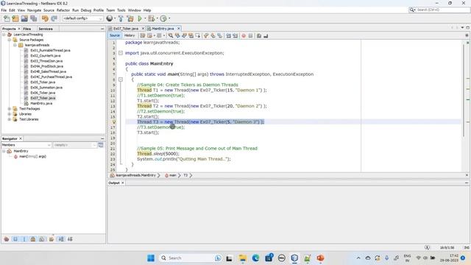Toggle Navigator sort by source button
This screenshot has width=471, height=265.
70,239
